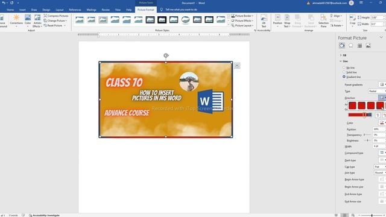Select Layout & Properties icon in Format Picture pane
This screenshot has height=217, width=386.
click(359, 46)
